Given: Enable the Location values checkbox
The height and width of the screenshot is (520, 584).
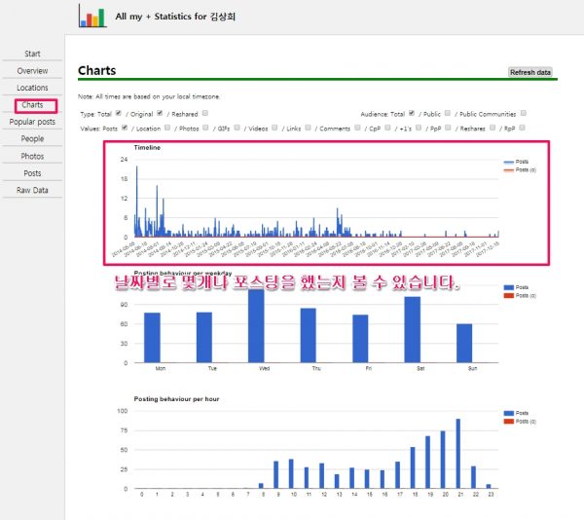Looking at the screenshot, I should click(167, 128).
